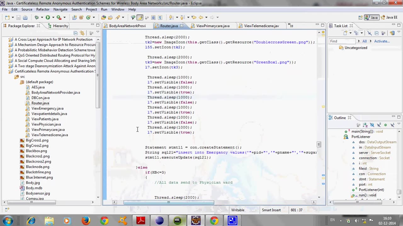Click Collapse All in Package Explorer
The width and height of the screenshot is (403, 226).
pos(76,33)
